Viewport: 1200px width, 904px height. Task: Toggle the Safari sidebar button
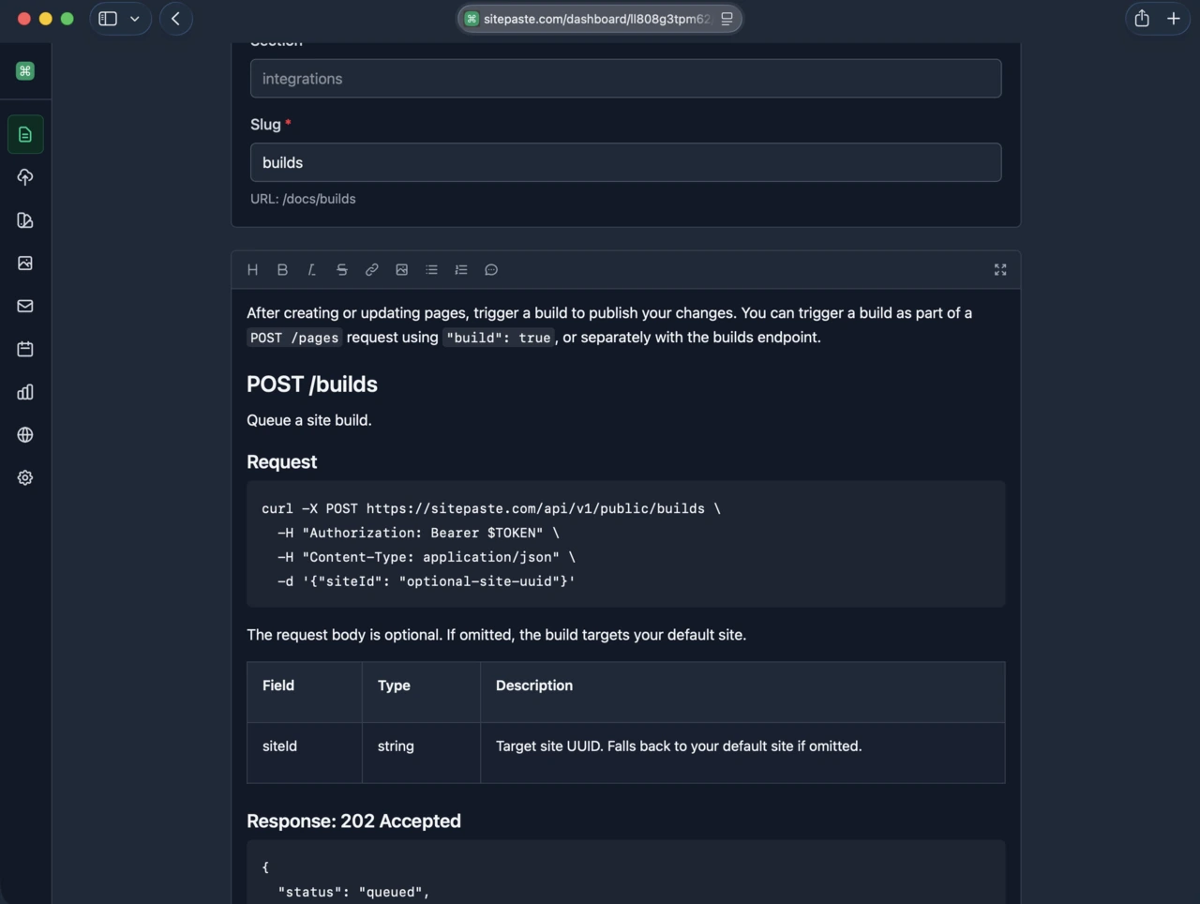click(108, 19)
